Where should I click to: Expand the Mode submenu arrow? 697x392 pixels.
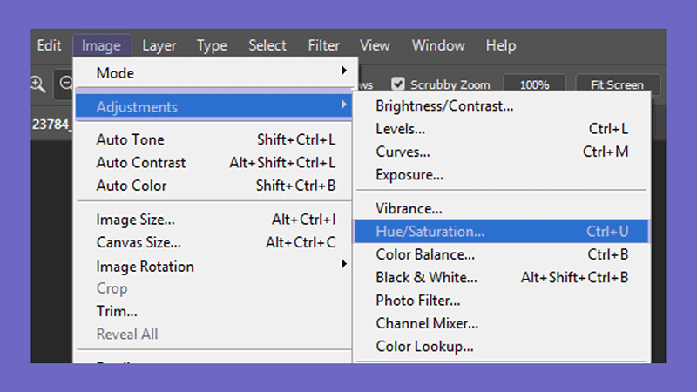[x=343, y=71]
